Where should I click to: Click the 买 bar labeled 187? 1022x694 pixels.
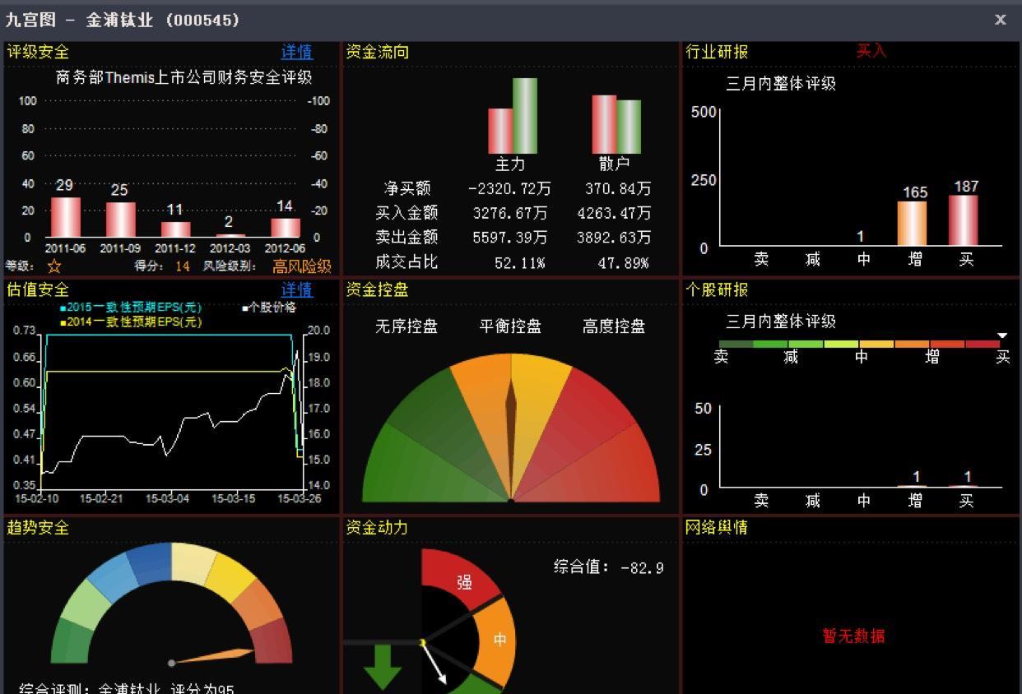click(x=964, y=220)
